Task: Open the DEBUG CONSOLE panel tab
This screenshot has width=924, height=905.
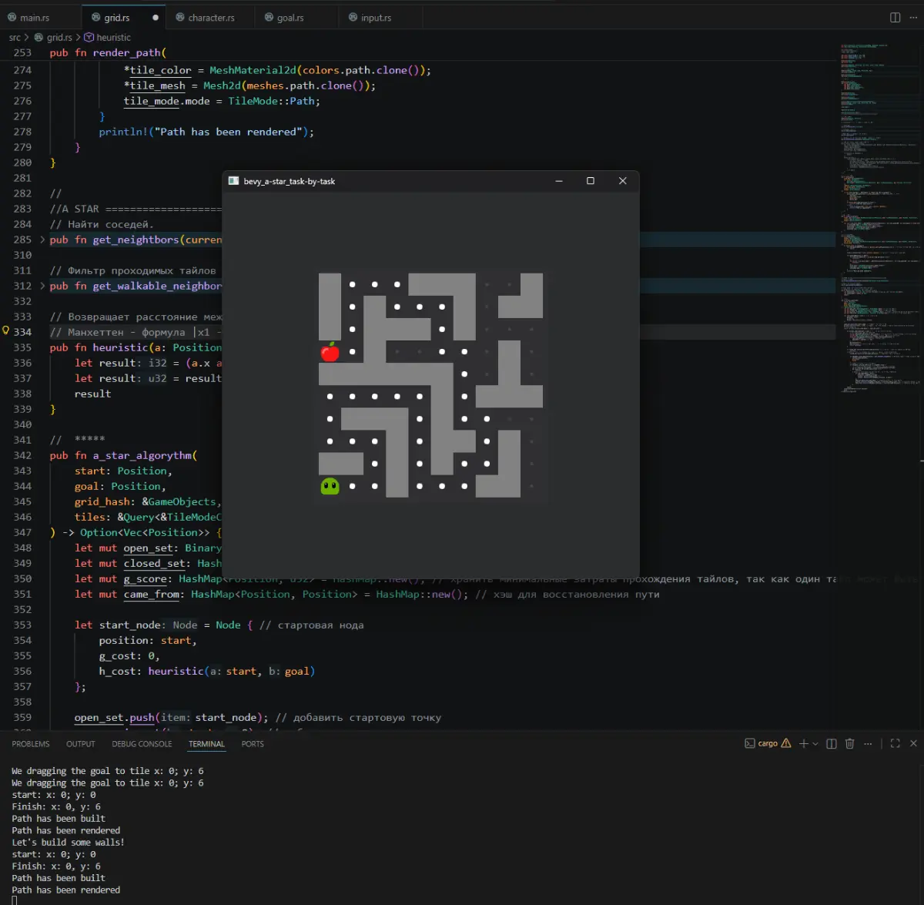Action: pos(142,744)
